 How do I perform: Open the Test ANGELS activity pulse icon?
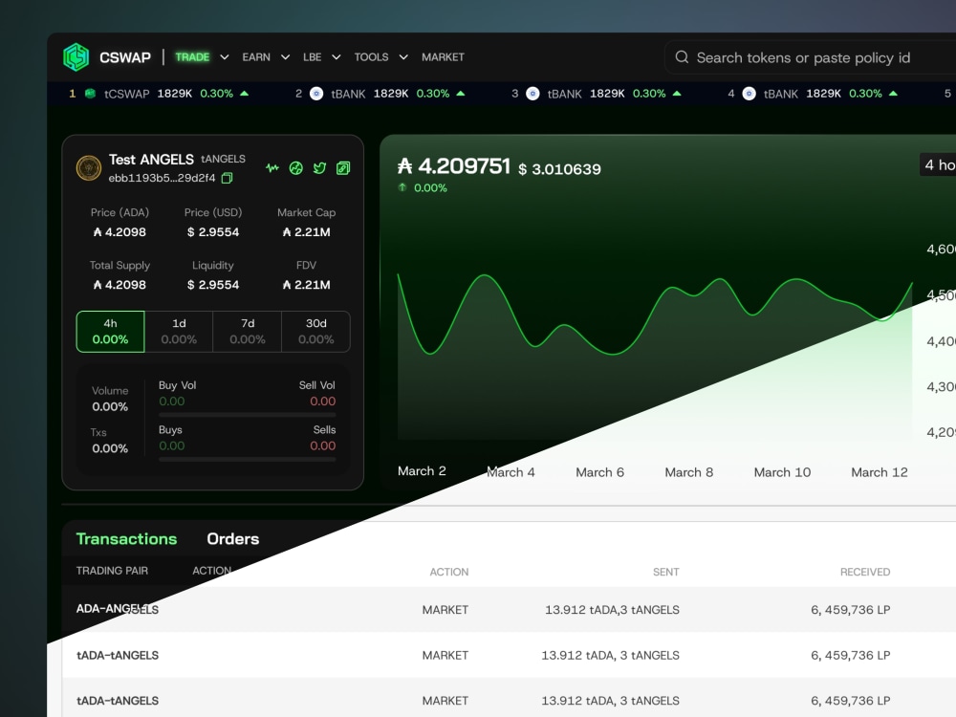click(272, 167)
